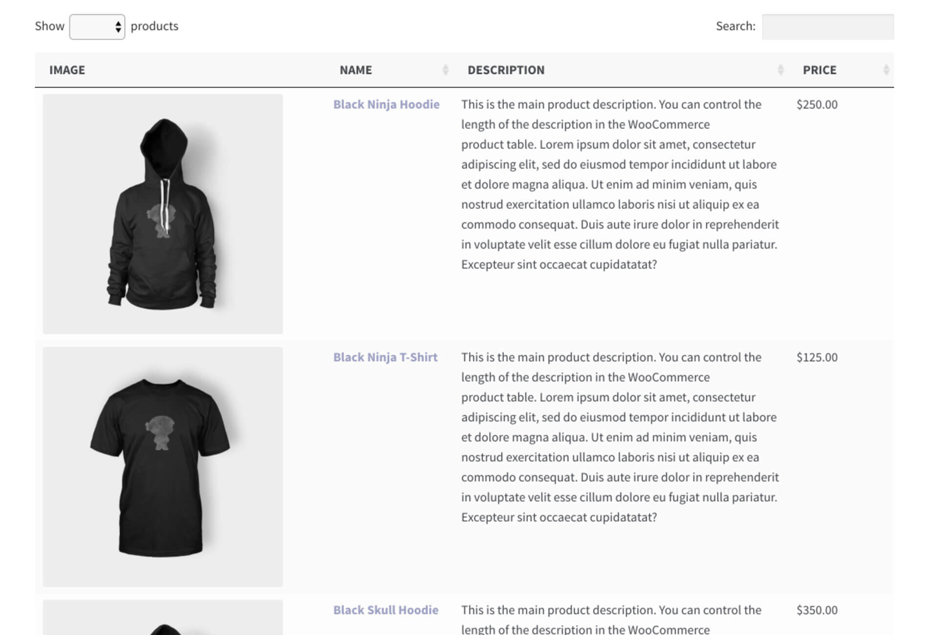Click the $350.00 price cell
This screenshot has width=928, height=635.
pyautogui.click(x=817, y=610)
